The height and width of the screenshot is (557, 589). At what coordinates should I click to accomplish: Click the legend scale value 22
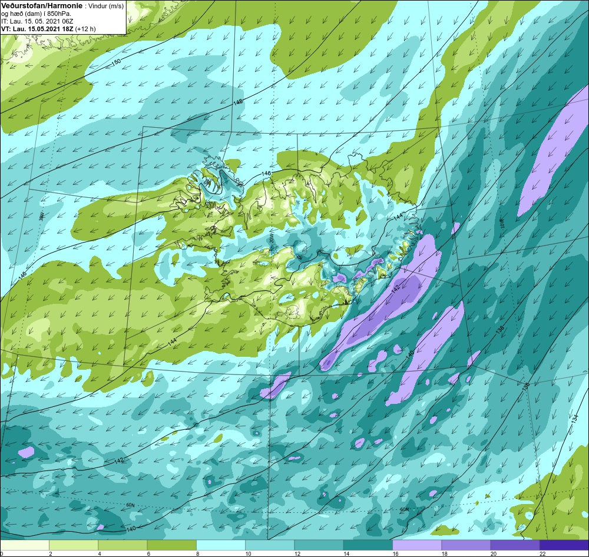pos(542,553)
